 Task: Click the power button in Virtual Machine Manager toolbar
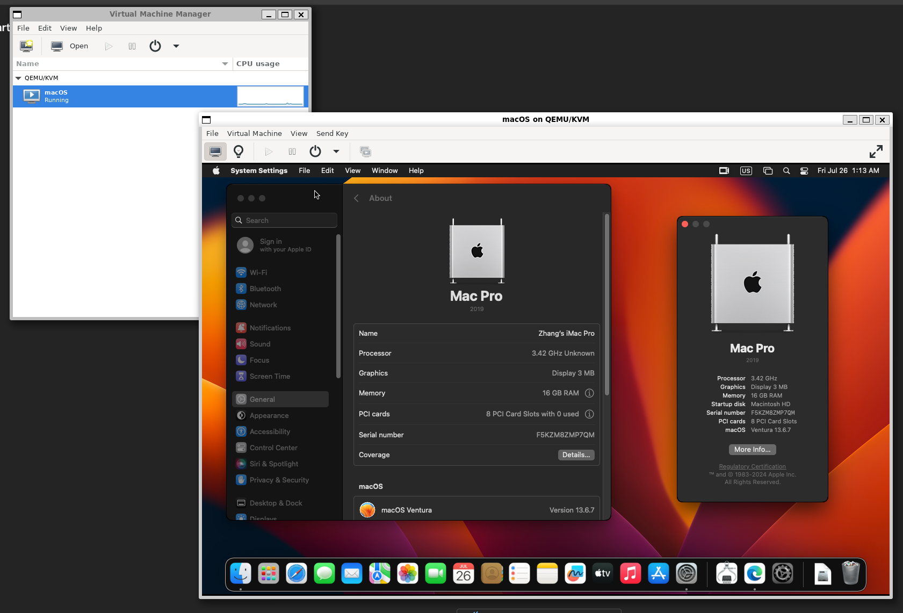(155, 46)
